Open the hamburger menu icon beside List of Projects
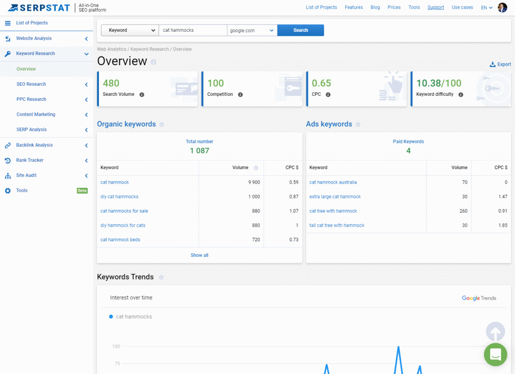Screen dimensions: 515x374 pos(8,23)
